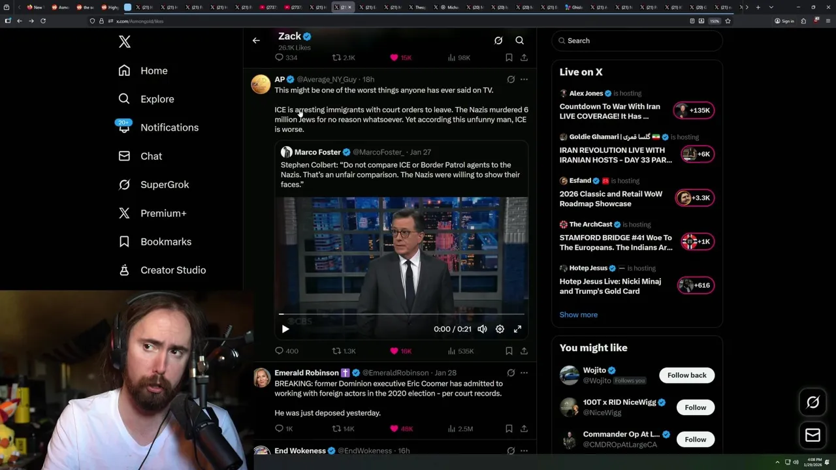This screenshot has width=836, height=470.
Task: Click the X logo in the sidebar
Action: [125, 42]
